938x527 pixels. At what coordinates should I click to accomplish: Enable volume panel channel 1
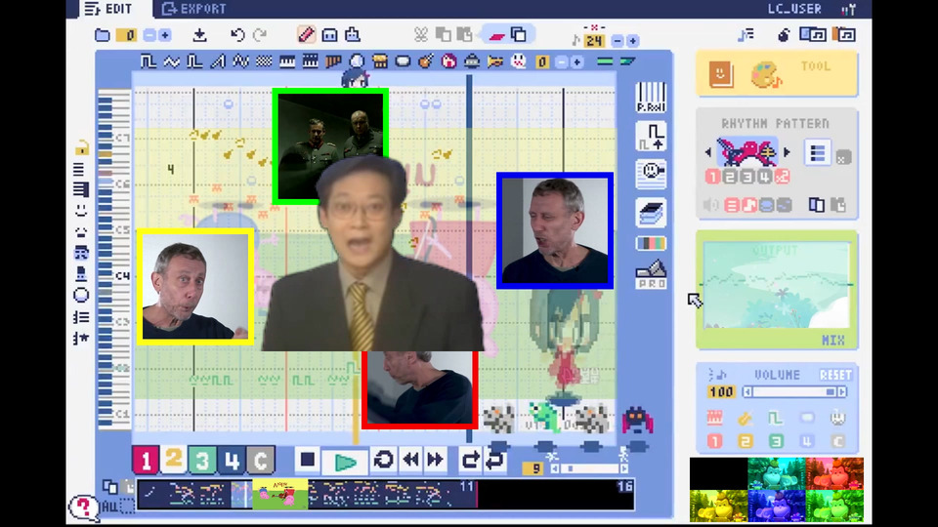[x=714, y=441]
